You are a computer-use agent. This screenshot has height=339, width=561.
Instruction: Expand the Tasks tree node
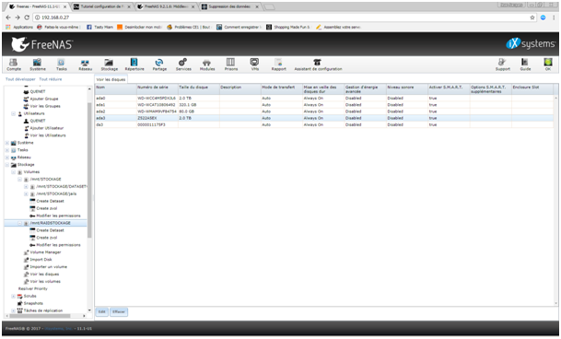point(7,150)
